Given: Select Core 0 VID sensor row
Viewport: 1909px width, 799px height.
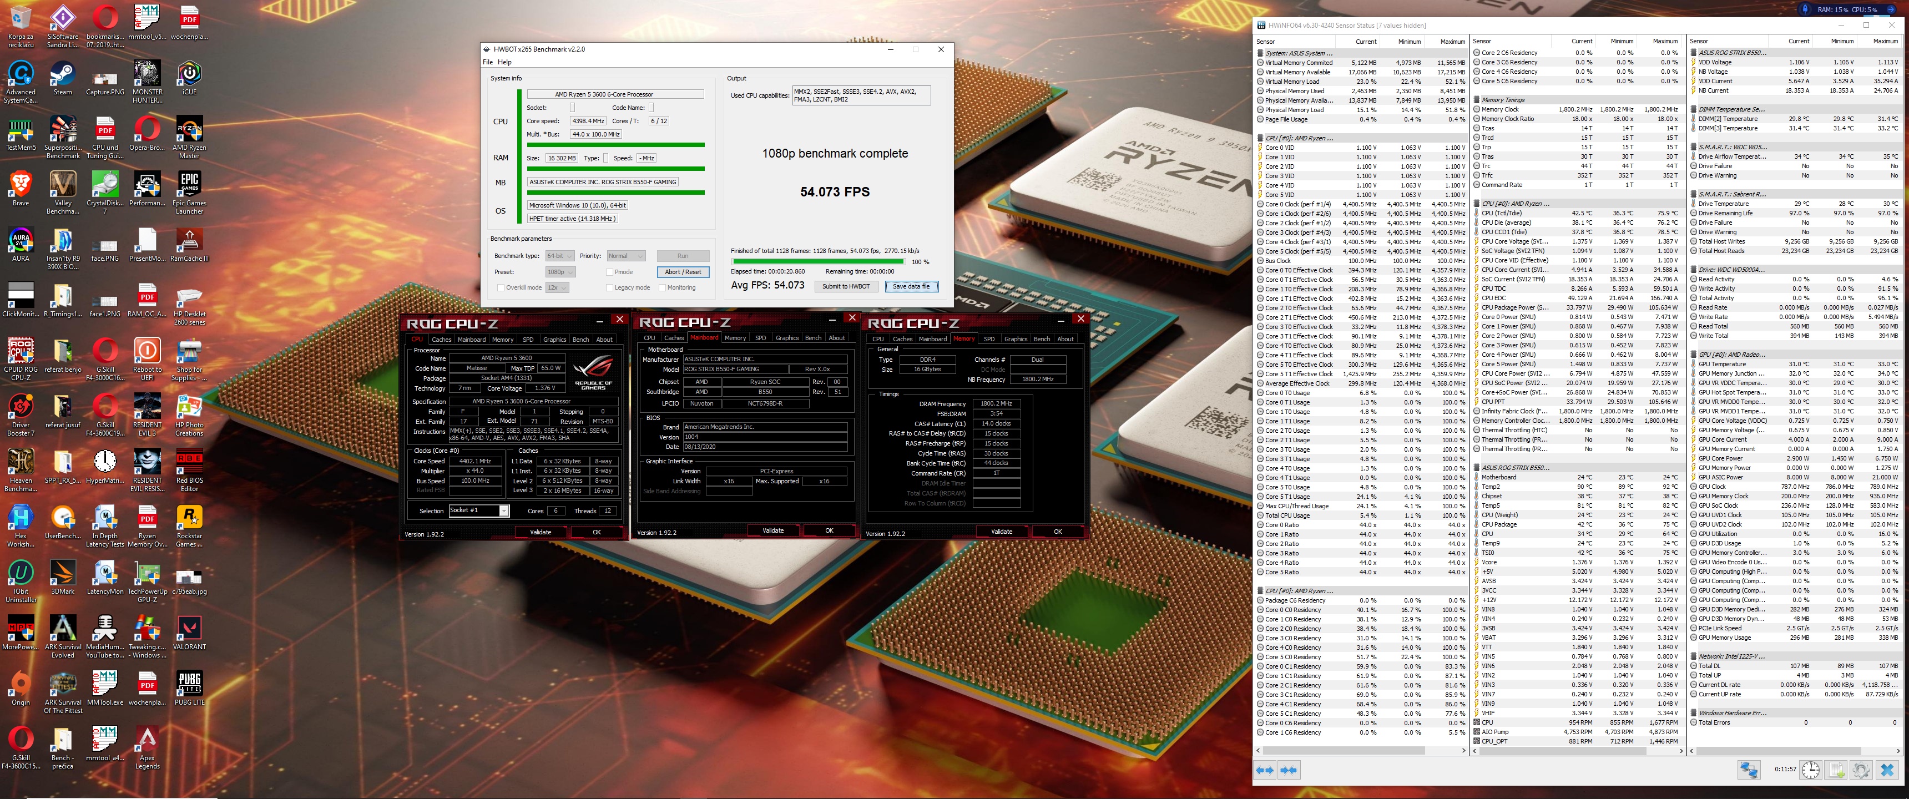Looking at the screenshot, I should pos(1361,148).
